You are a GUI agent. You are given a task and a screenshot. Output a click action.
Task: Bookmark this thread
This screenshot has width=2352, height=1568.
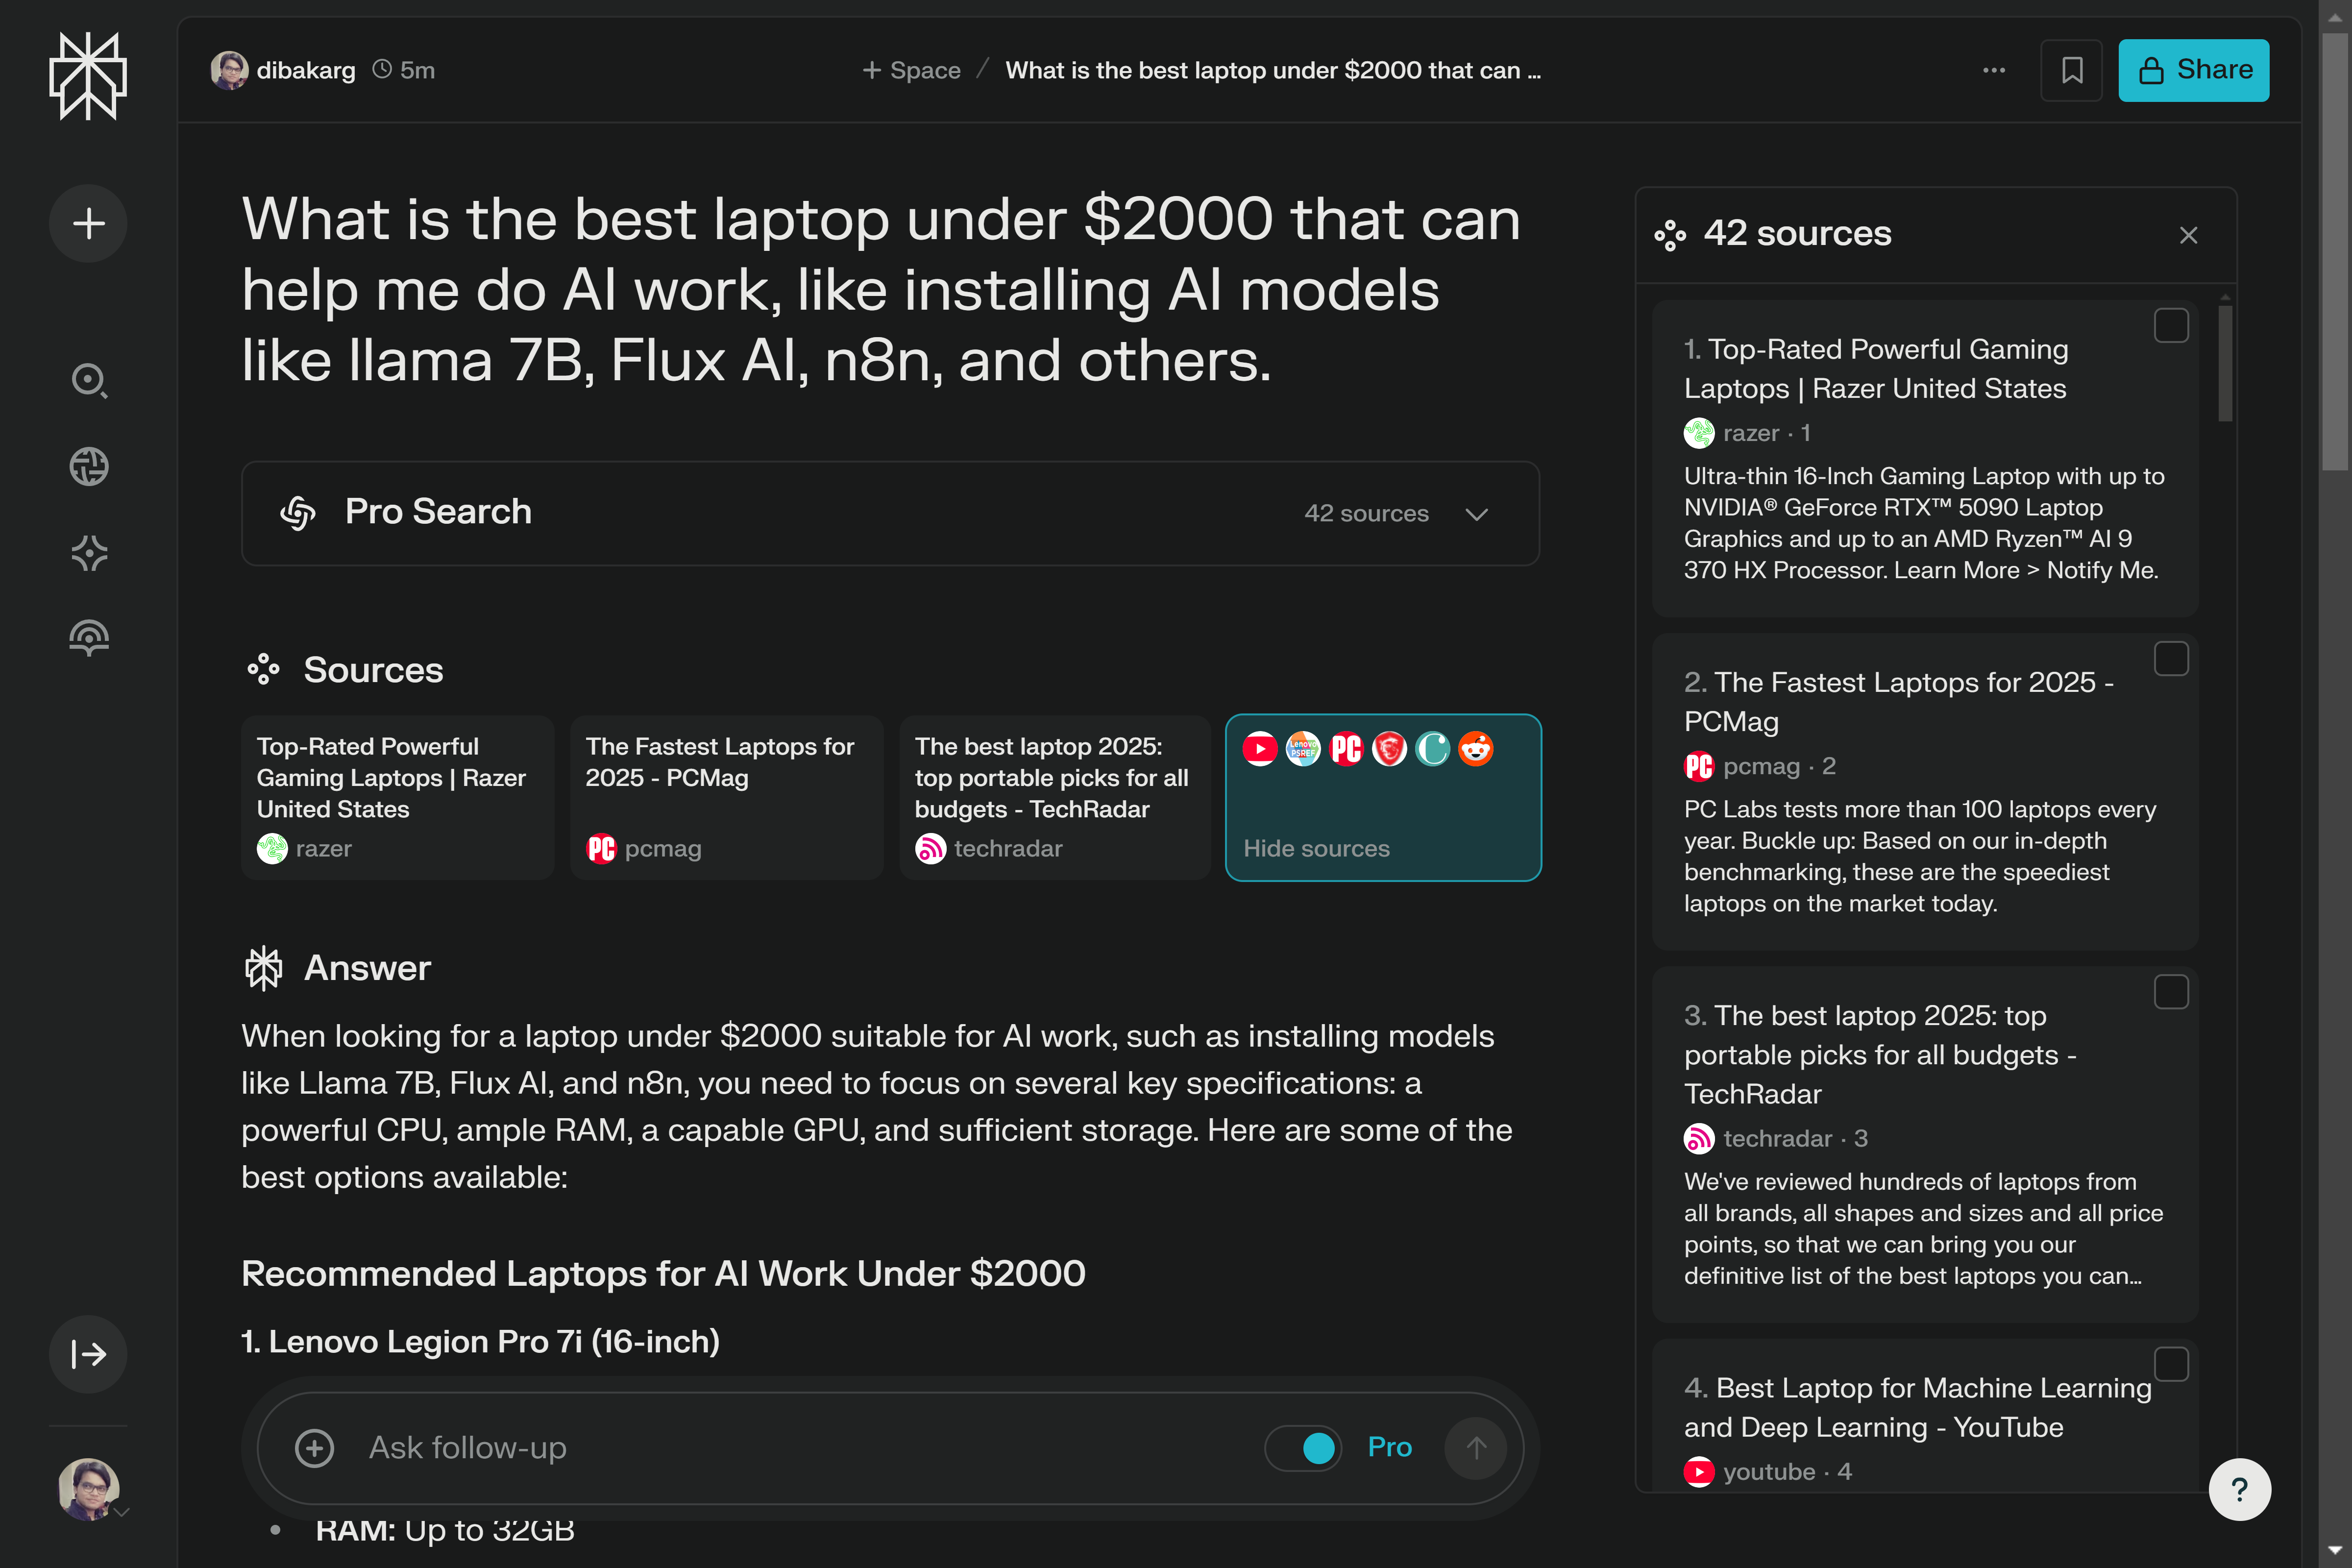pyautogui.click(x=2072, y=70)
